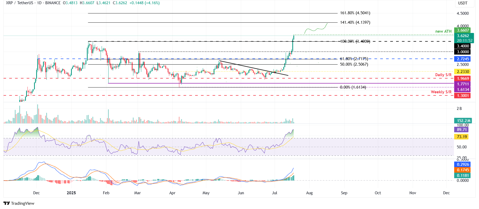Click the 161.80% (4.5041) Fibonacci label
Image resolution: width=479 pixels, height=209 pixels.
355,13
